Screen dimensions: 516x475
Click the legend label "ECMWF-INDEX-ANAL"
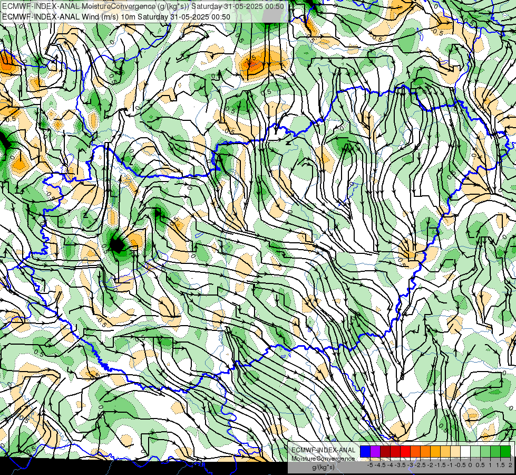tap(324, 450)
